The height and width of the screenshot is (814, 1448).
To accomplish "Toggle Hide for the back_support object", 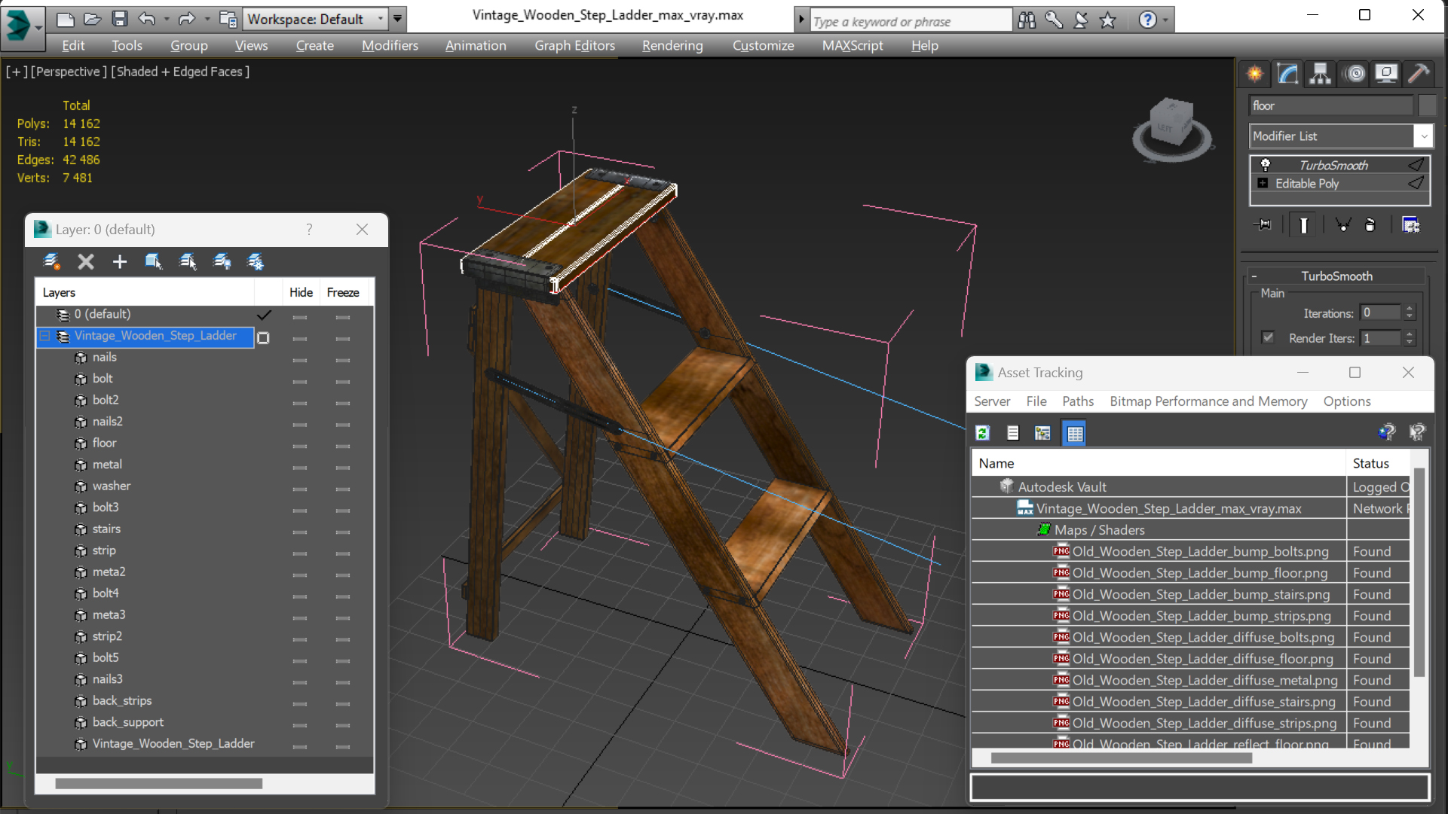I will coord(300,724).
